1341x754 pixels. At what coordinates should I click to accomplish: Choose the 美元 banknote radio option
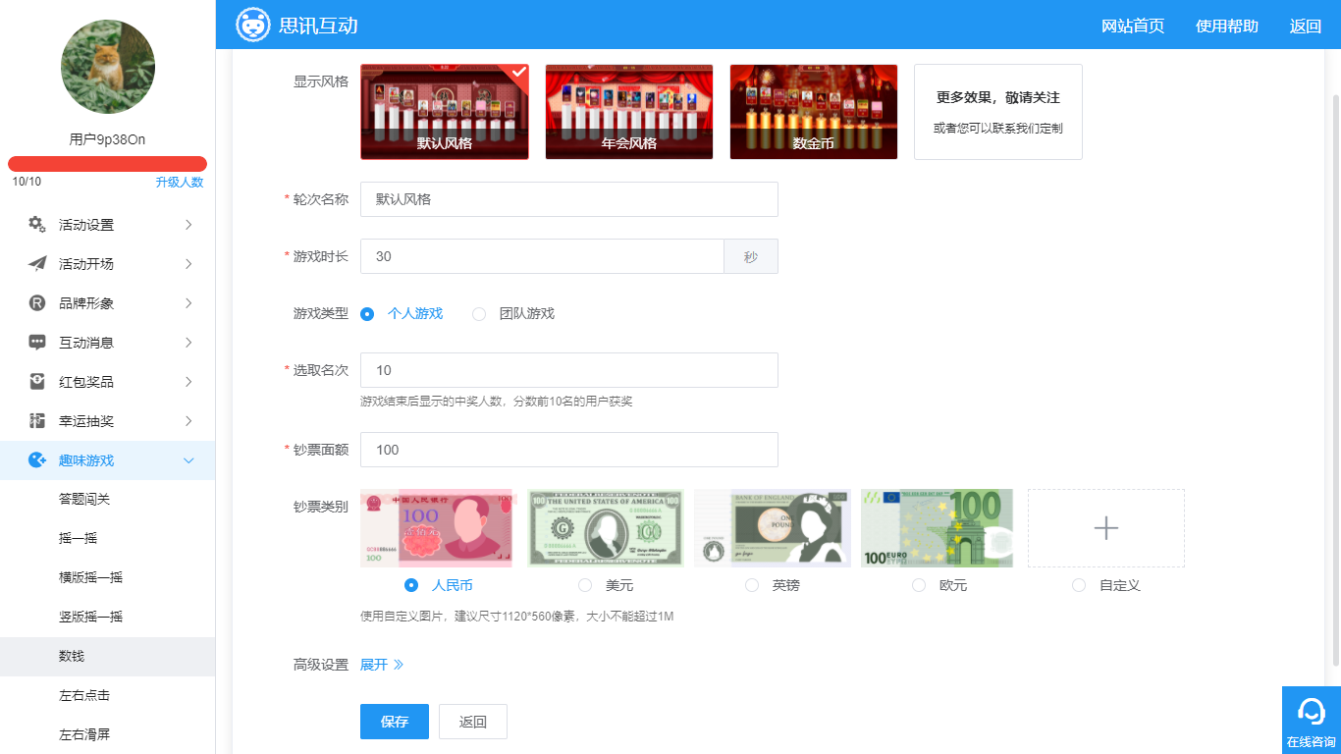(x=585, y=585)
